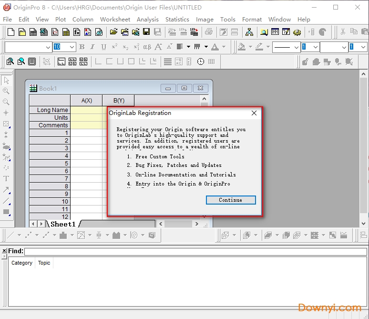Image resolution: width=369 pixels, height=319 pixels.
Task: Select the Zoom Out tool
Action: 6,102
